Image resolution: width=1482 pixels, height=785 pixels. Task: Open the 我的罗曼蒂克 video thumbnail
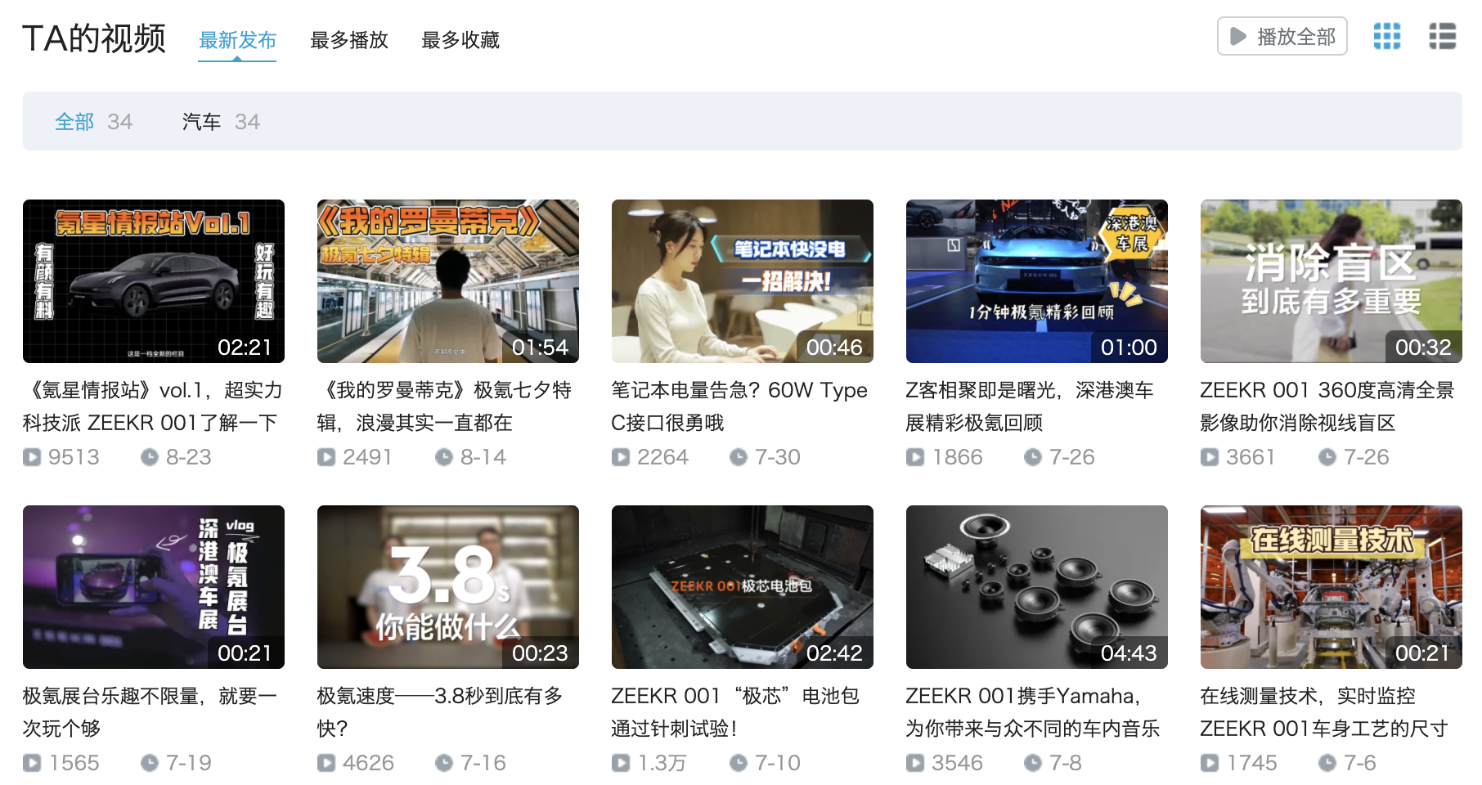point(448,281)
